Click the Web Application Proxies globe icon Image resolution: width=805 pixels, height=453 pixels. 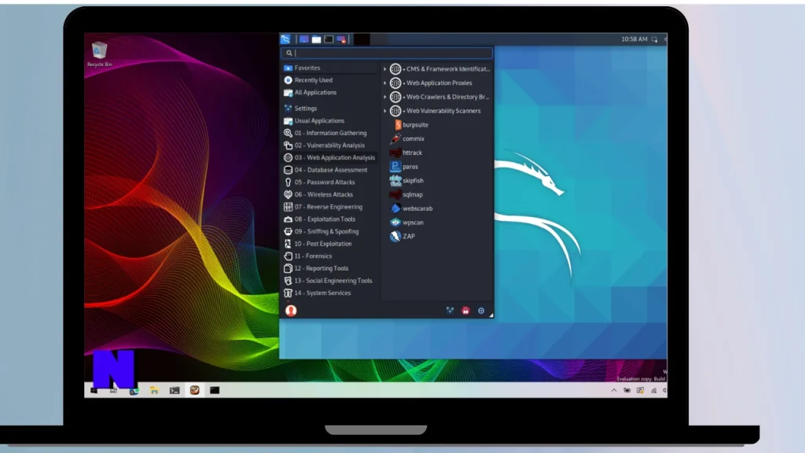[395, 83]
